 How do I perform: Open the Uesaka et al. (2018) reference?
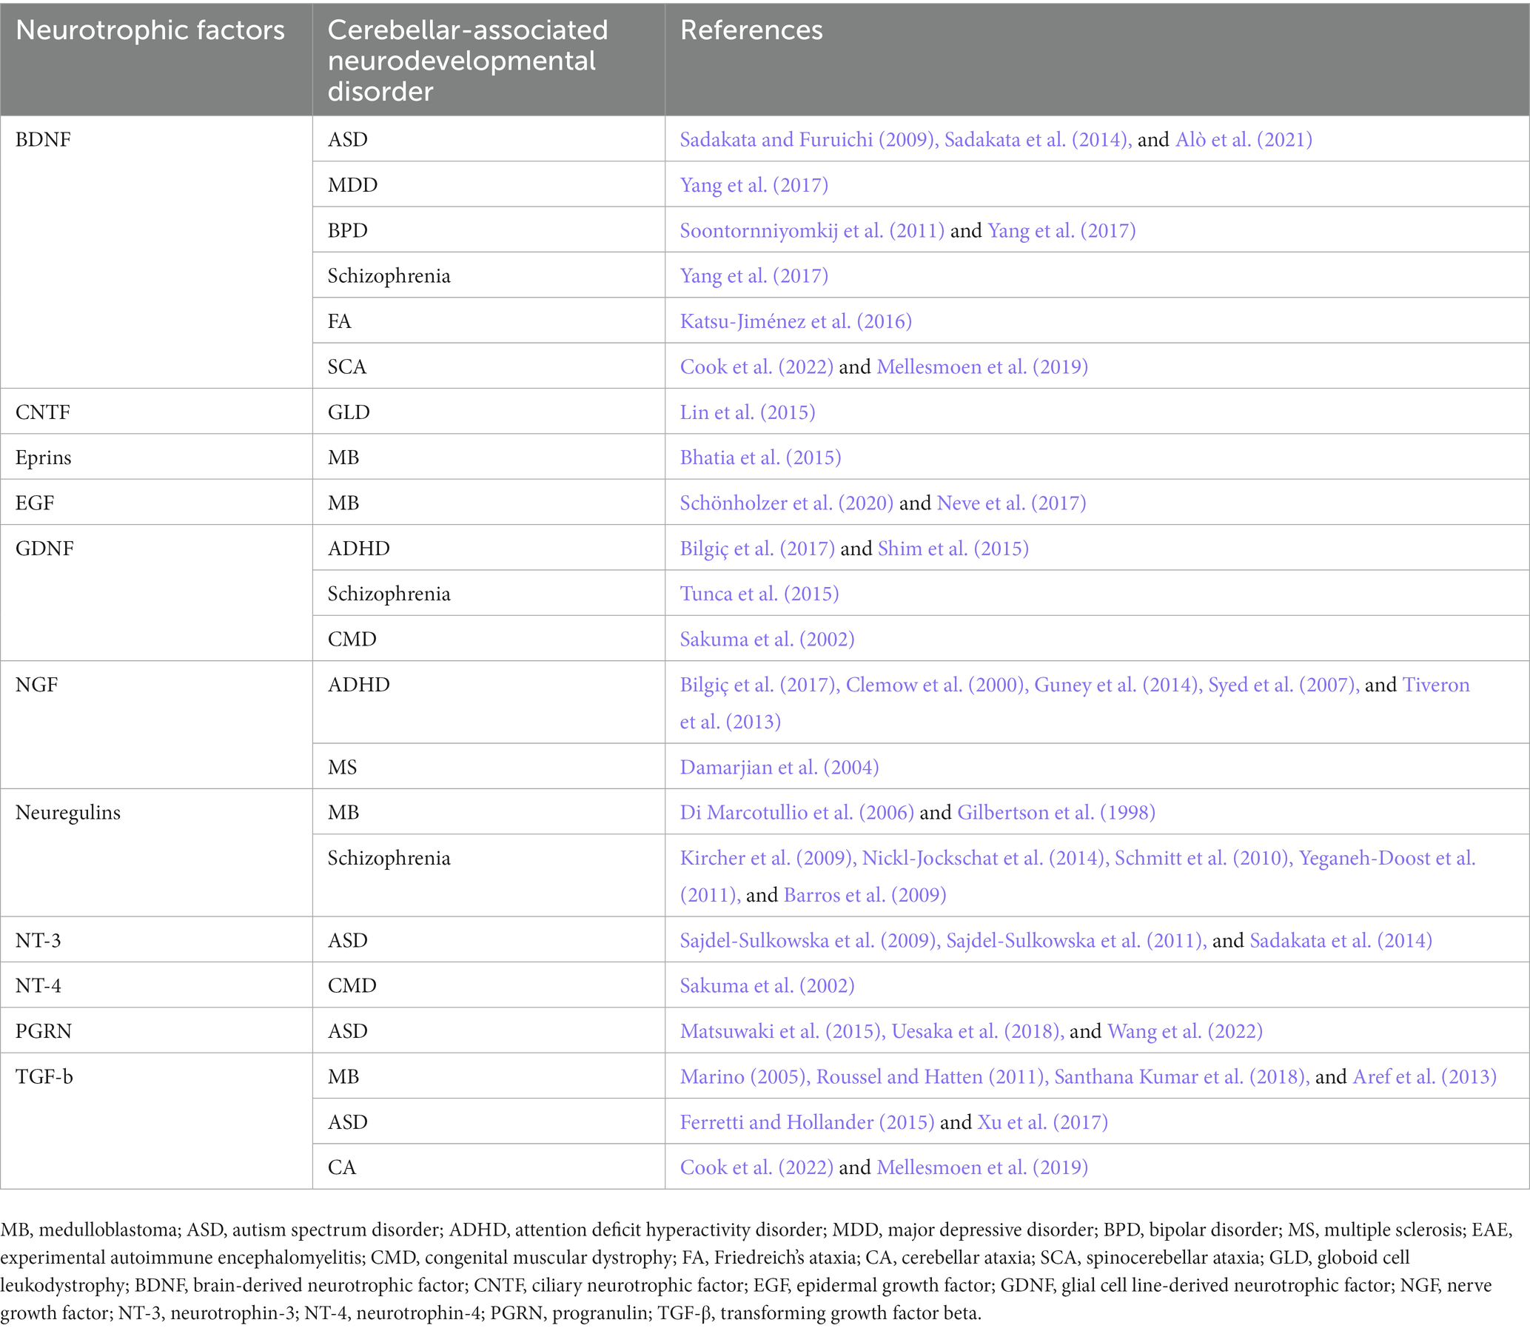coord(977,1031)
